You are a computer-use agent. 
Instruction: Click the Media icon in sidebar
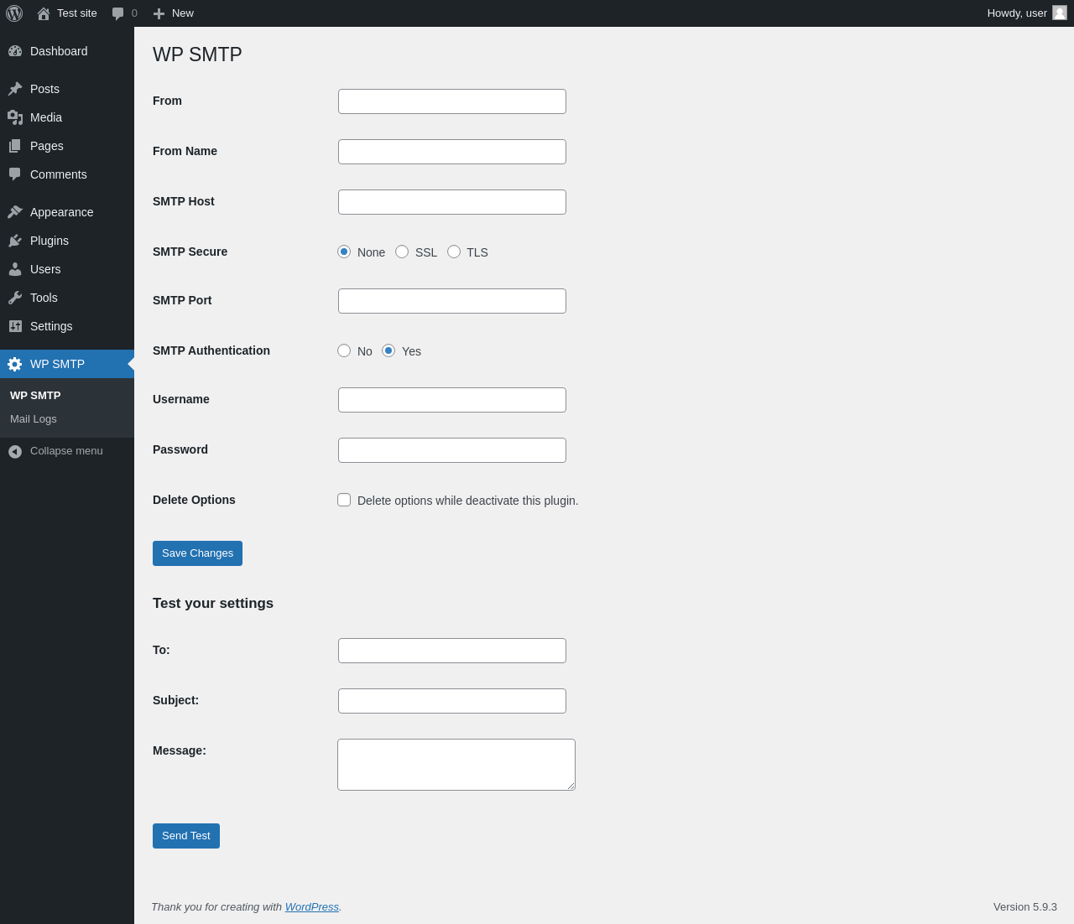click(15, 117)
